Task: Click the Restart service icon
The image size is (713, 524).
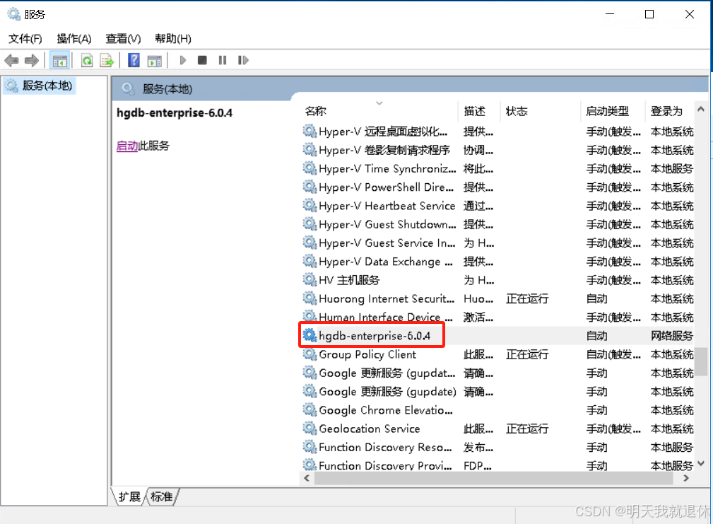Action: pyautogui.click(x=243, y=60)
